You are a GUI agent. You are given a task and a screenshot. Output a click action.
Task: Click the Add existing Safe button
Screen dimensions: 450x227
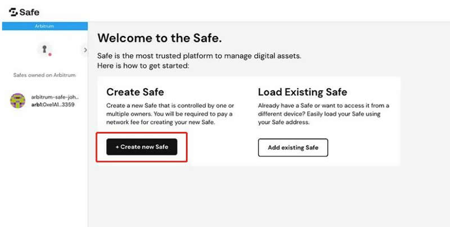(293, 148)
